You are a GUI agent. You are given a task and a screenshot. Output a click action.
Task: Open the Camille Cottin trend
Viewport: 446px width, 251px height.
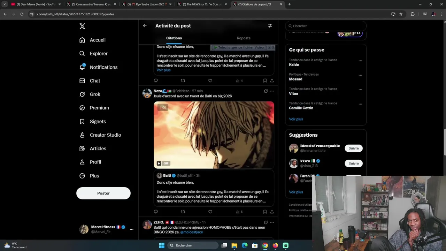(301, 108)
